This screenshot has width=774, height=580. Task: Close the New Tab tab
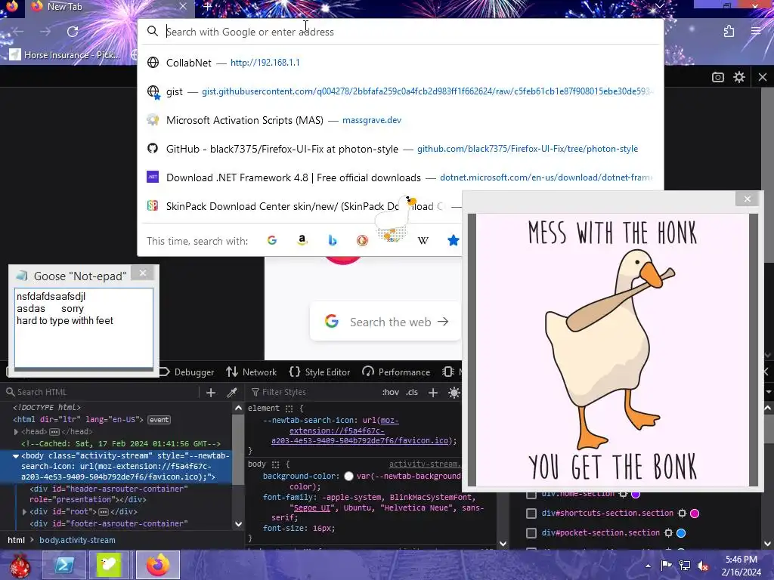(x=183, y=6)
